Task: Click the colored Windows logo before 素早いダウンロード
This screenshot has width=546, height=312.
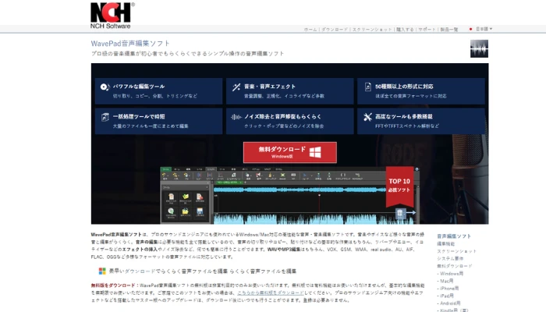Action: click(102, 271)
